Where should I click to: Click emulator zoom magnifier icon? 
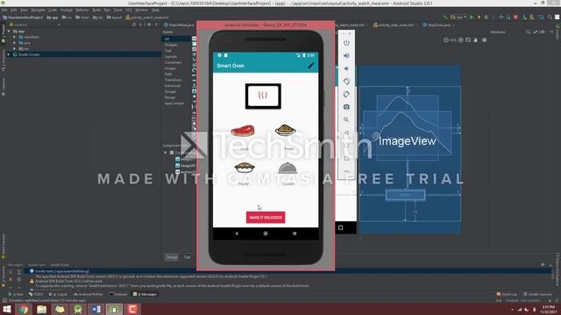pos(346,120)
